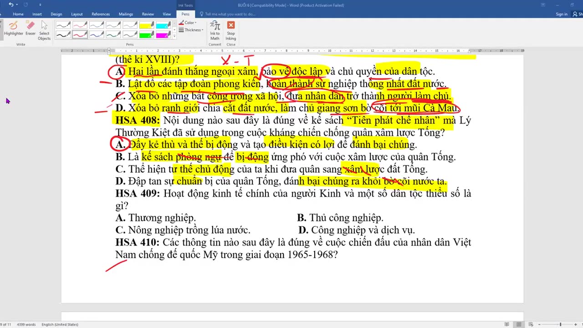Open Ribbon Display Options
This screenshot has height=328, width=583.
[x=542, y=5]
